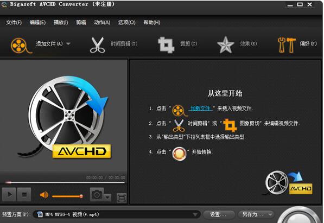Click the orange crop icon in step 2

(x=230, y=125)
